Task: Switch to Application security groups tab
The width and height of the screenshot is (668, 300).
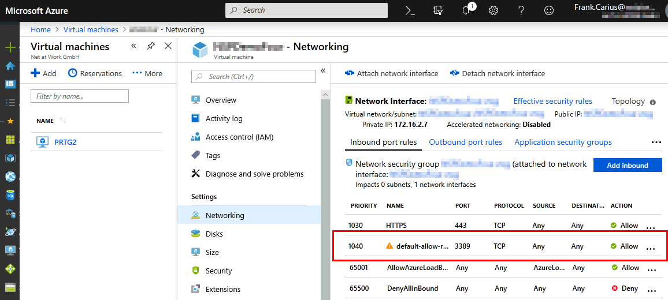Action: click(563, 142)
